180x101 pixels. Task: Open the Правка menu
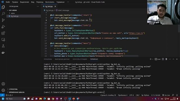tap(15, 2)
